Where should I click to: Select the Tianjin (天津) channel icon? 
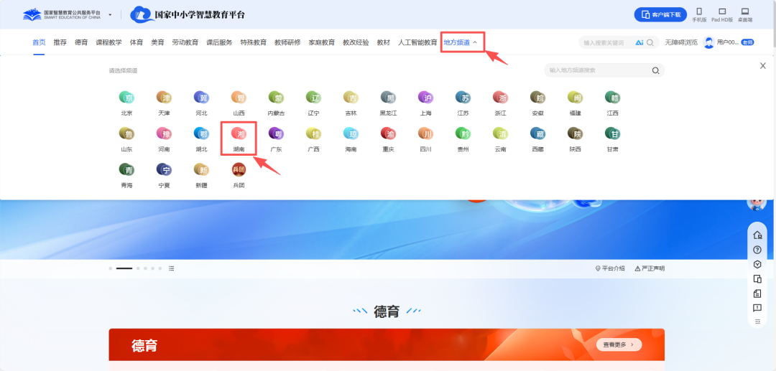tap(164, 98)
